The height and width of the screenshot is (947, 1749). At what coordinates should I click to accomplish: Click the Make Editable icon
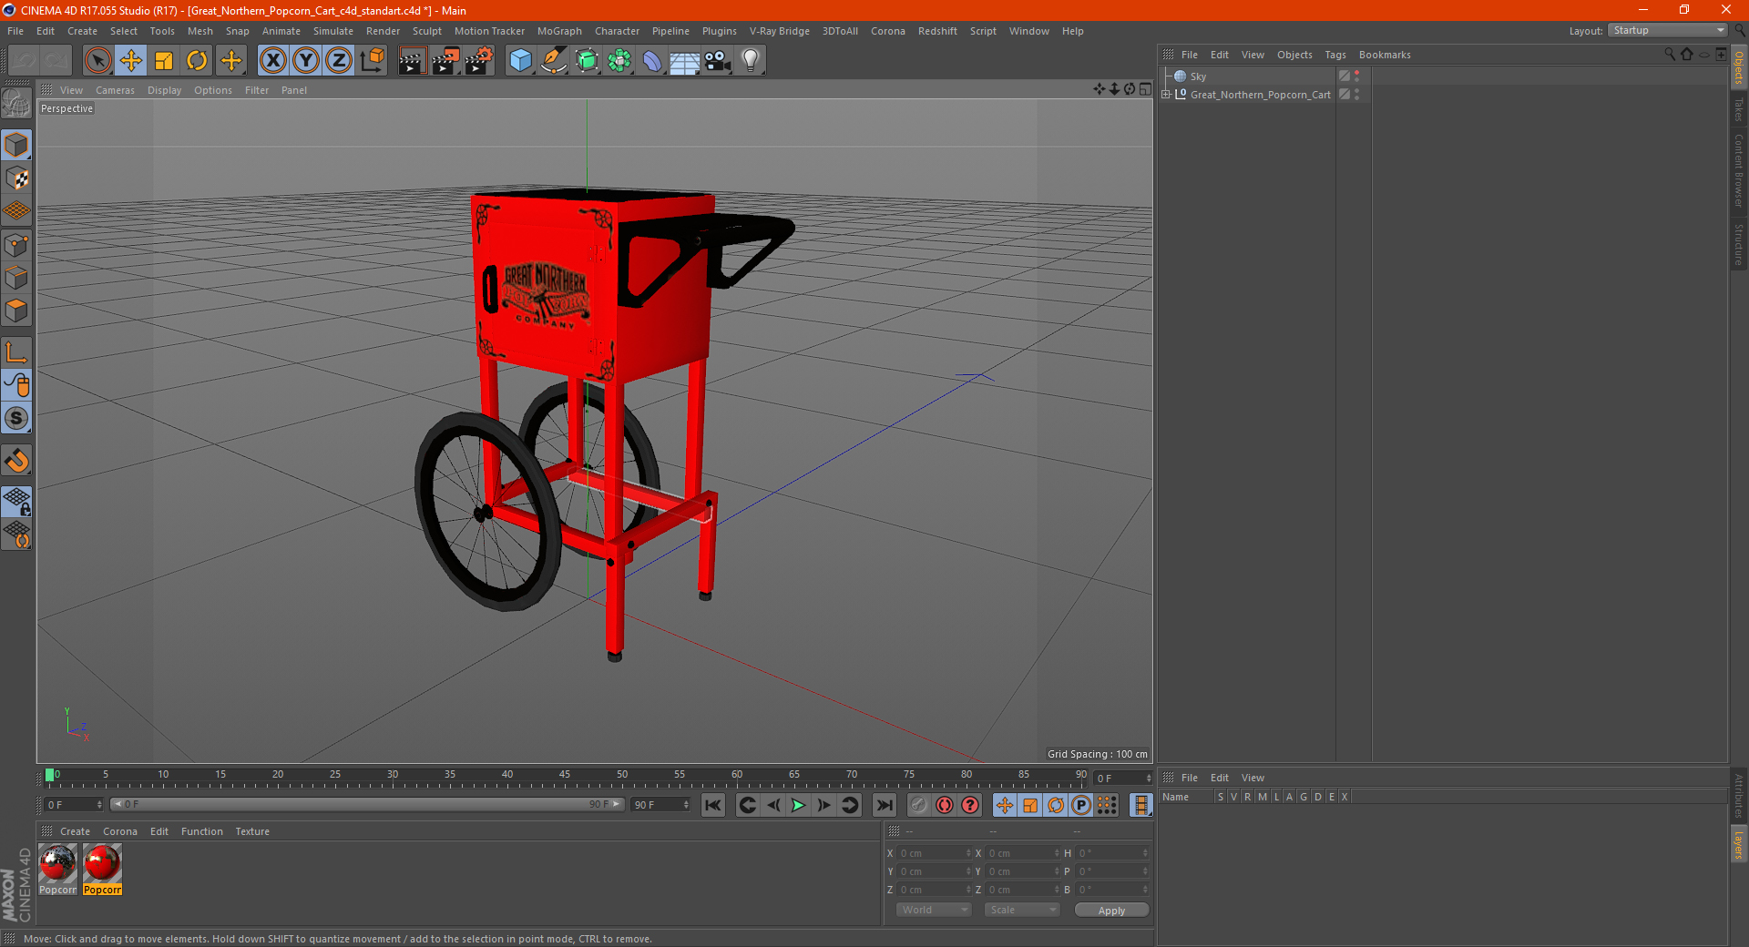click(x=16, y=104)
